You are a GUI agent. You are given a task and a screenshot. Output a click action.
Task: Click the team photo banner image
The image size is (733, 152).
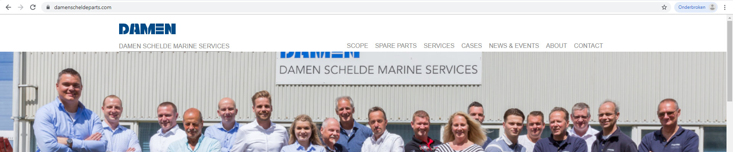[363, 102]
